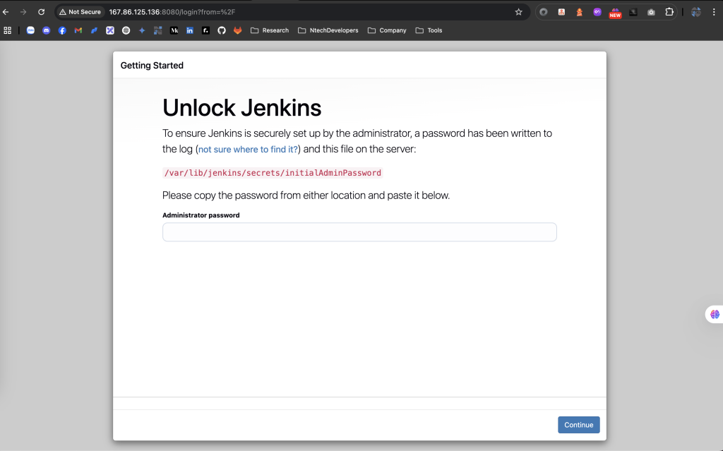Screen dimensions: 723x451
Task: Click the Unlock Jenkins heading
Action: [241, 108]
